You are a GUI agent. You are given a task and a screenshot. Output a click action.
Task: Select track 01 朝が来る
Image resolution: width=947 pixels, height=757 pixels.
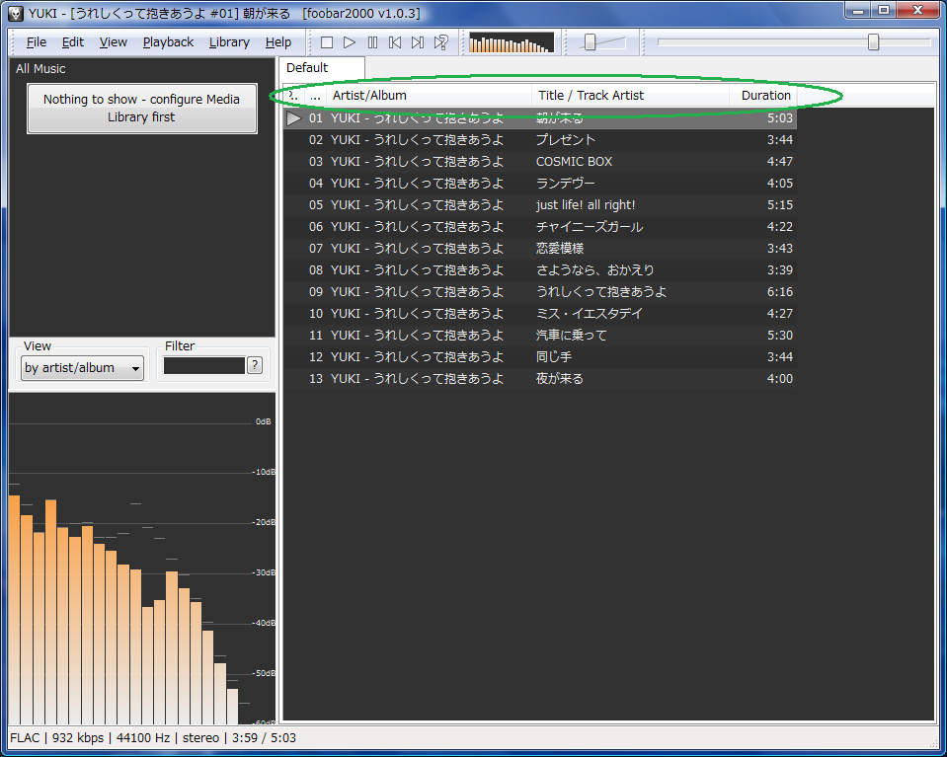540,118
